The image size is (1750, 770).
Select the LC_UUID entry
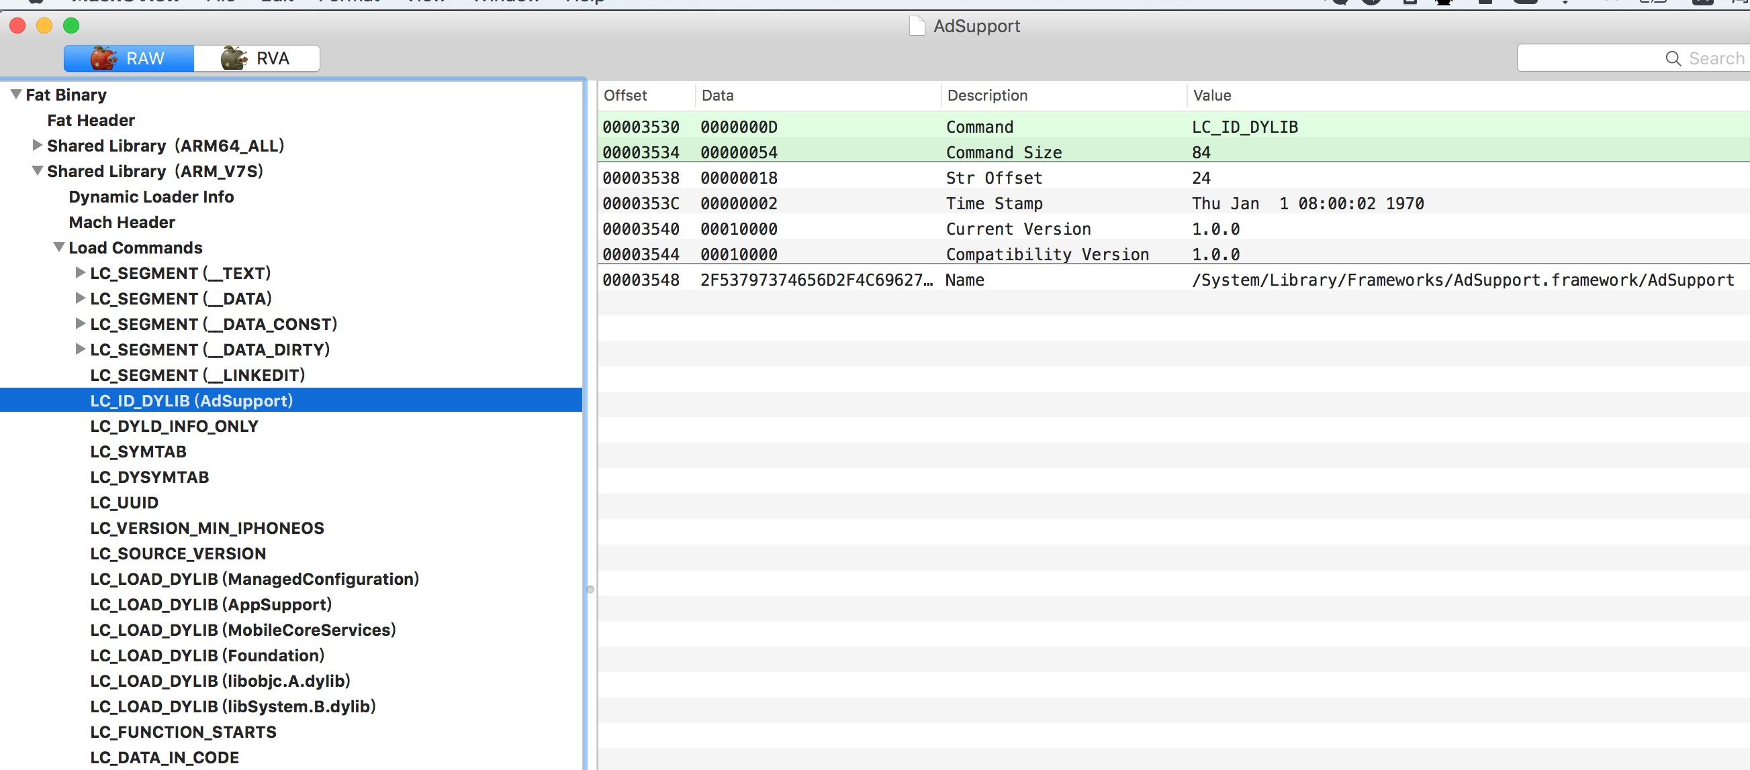tap(124, 502)
